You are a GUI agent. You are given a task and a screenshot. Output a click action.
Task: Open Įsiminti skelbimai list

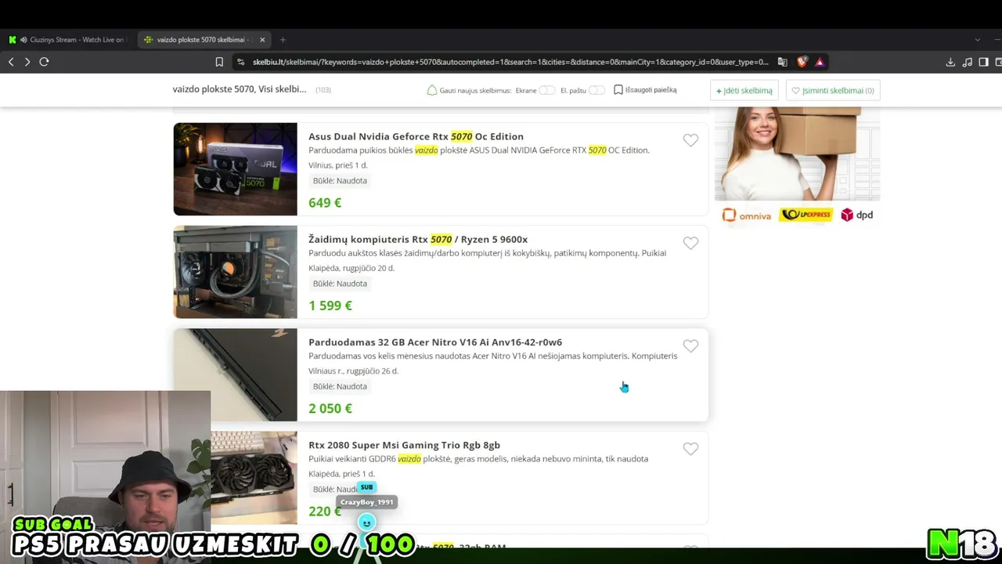(x=833, y=90)
